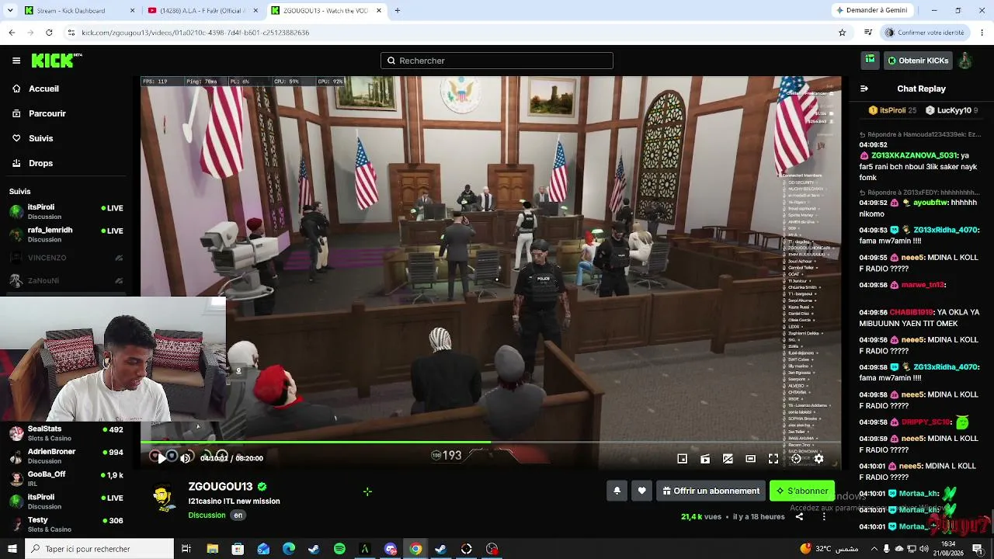Click the Obtenir KICKs button
Image resolution: width=994 pixels, height=559 pixels.
pyautogui.click(x=918, y=61)
